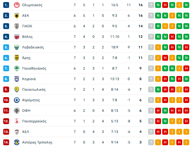196x147 pixels.
Task: Click the Ολυμπιακός team crest icon
Action: click(x=16, y=5)
